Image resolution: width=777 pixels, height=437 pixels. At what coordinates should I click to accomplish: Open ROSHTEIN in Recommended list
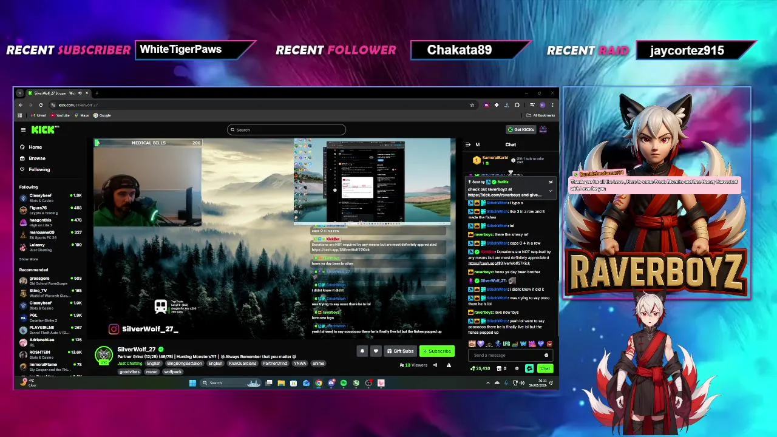coord(52,354)
